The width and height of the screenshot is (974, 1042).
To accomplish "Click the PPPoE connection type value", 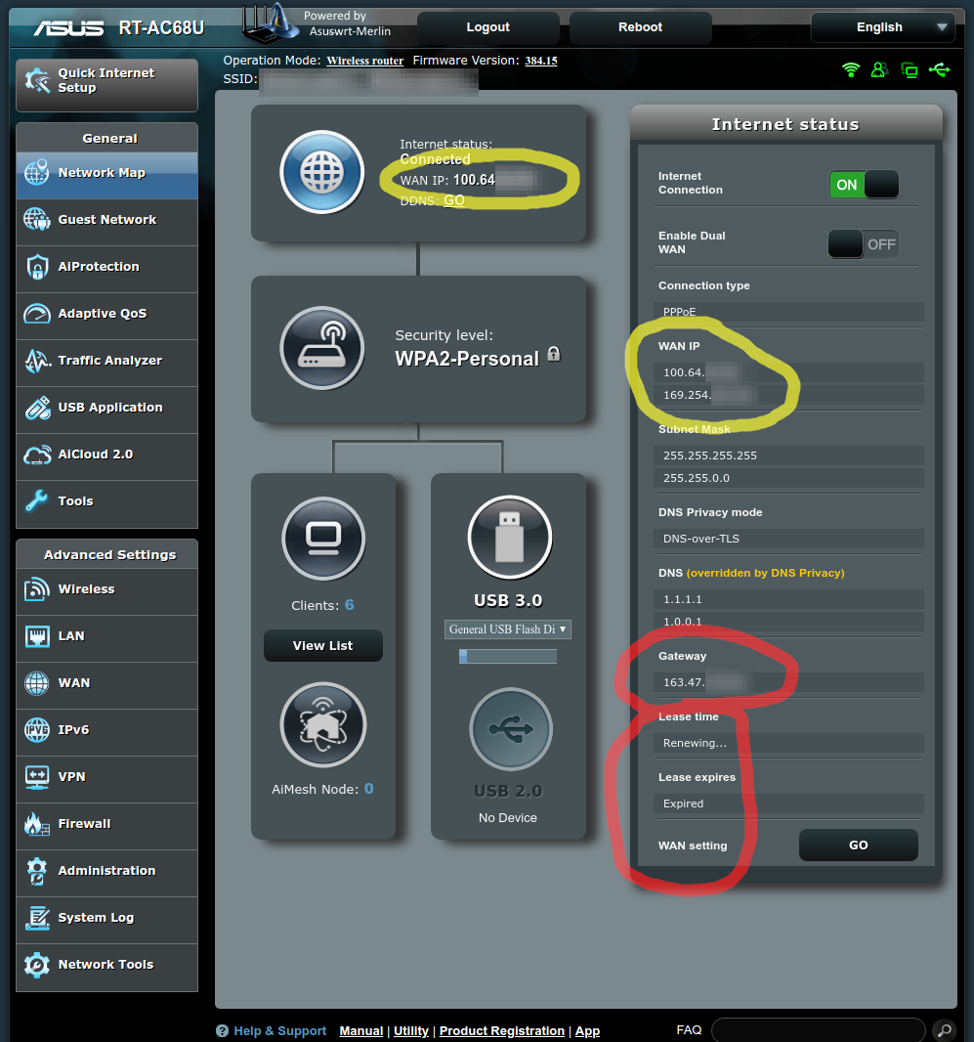I will tap(788, 312).
